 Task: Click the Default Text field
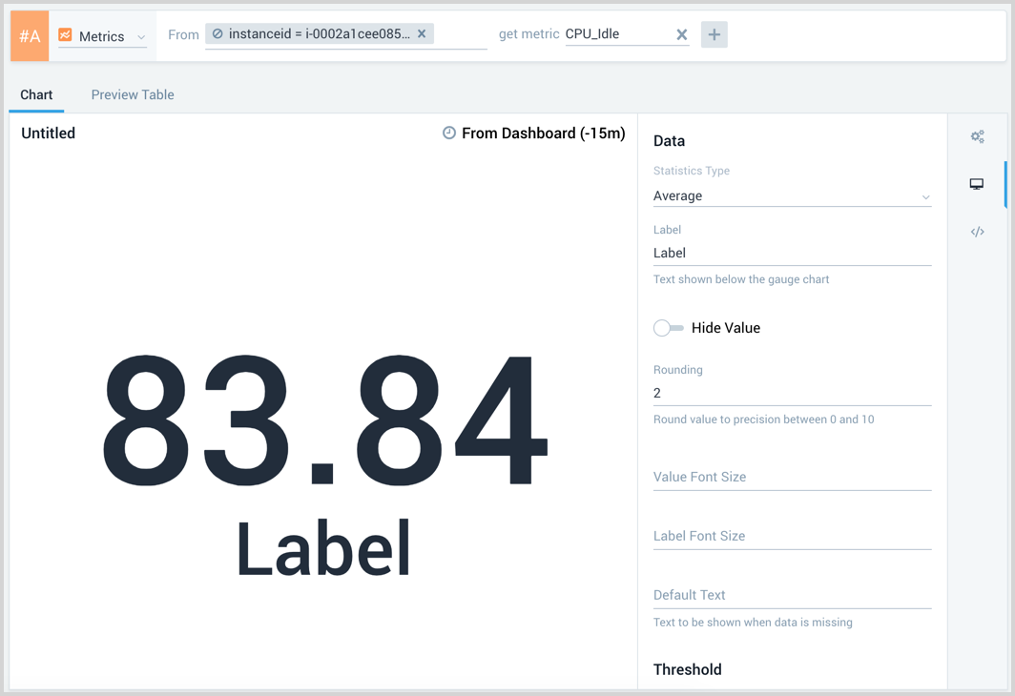pos(792,594)
